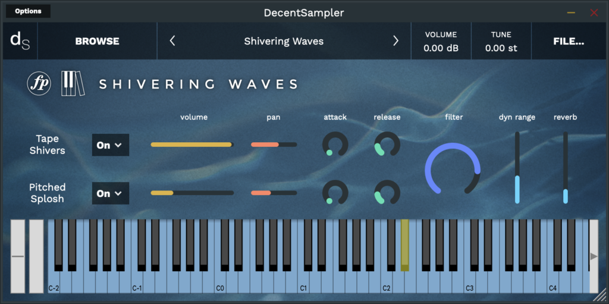The width and height of the screenshot is (609, 304).
Task: Open the Pitched Splosh On dropdown
Action: point(110,193)
